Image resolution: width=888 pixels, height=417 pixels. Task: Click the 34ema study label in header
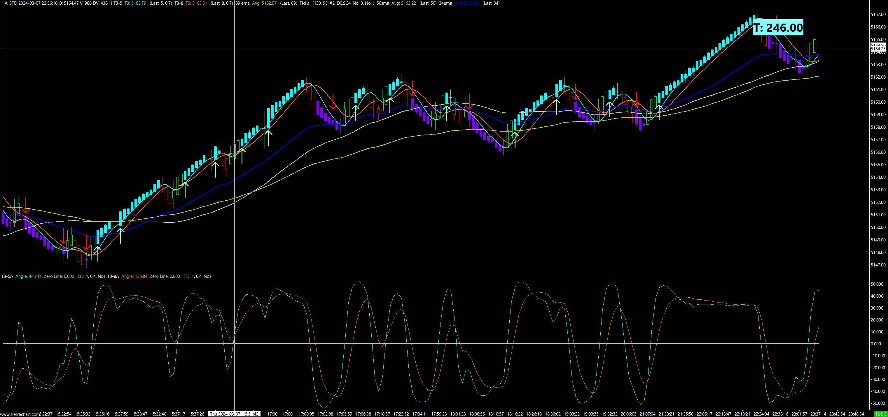pos(445,3)
